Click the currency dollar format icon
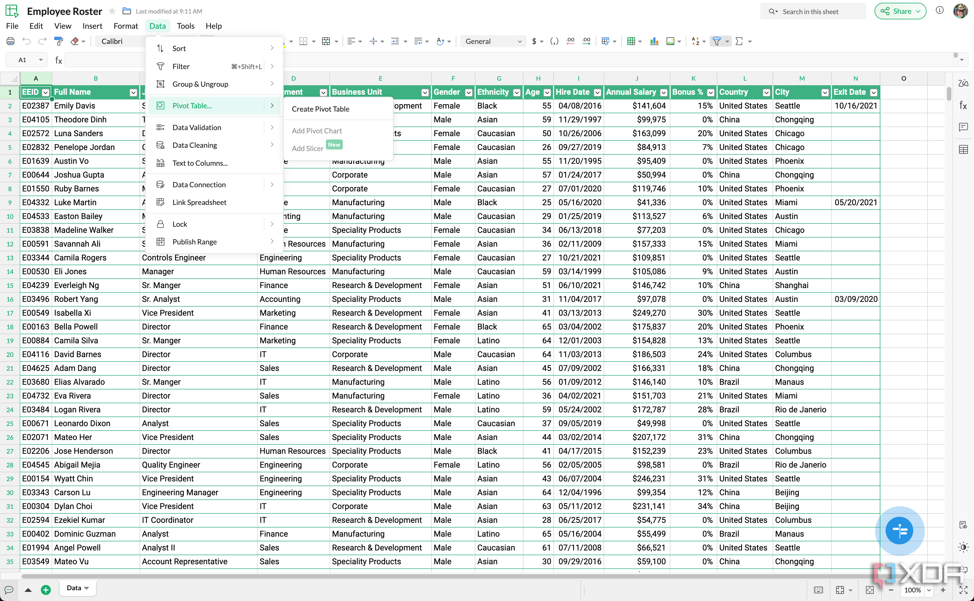This screenshot has height=601, width=974. click(x=534, y=41)
